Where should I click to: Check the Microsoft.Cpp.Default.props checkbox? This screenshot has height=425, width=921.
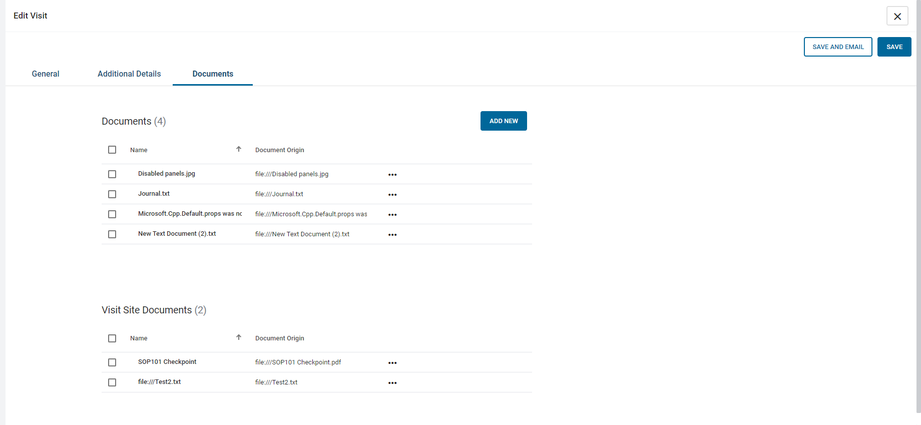pyautogui.click(x=112, y=214)
